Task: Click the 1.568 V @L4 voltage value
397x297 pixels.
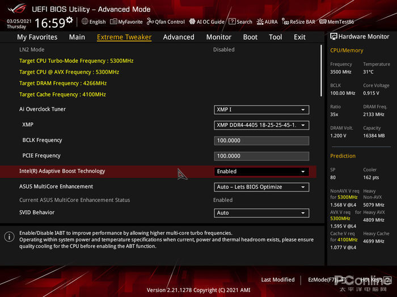Action: coord(343,205)
